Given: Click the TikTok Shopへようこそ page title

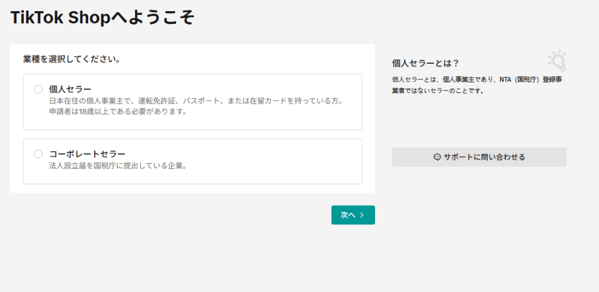Looking at the screenshot, I should click(x=102, y=18).
